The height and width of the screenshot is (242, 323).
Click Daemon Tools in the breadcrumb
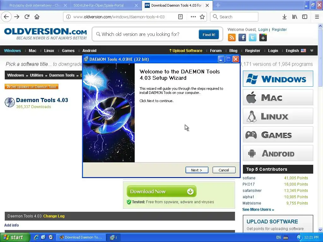click(62, 75)
